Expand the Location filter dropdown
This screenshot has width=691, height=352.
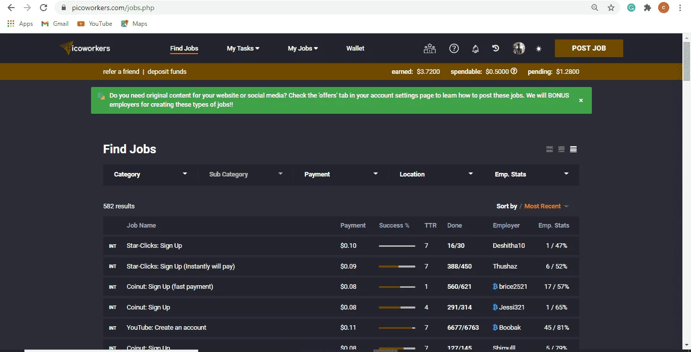[x=436, y=174]
